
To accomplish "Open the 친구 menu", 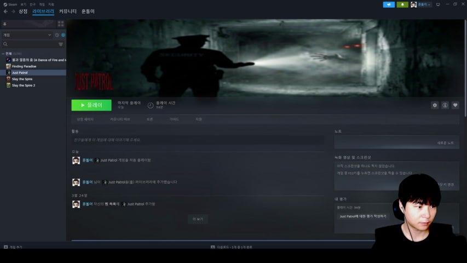I will point(32,4).
